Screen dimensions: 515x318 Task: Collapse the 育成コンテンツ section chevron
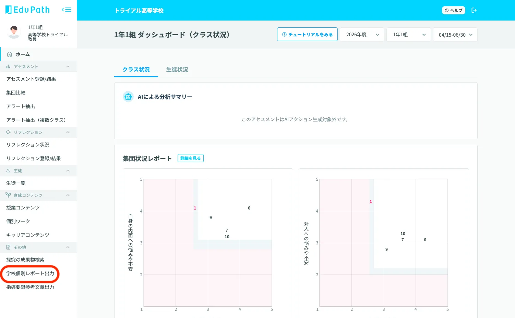[68, 195]
